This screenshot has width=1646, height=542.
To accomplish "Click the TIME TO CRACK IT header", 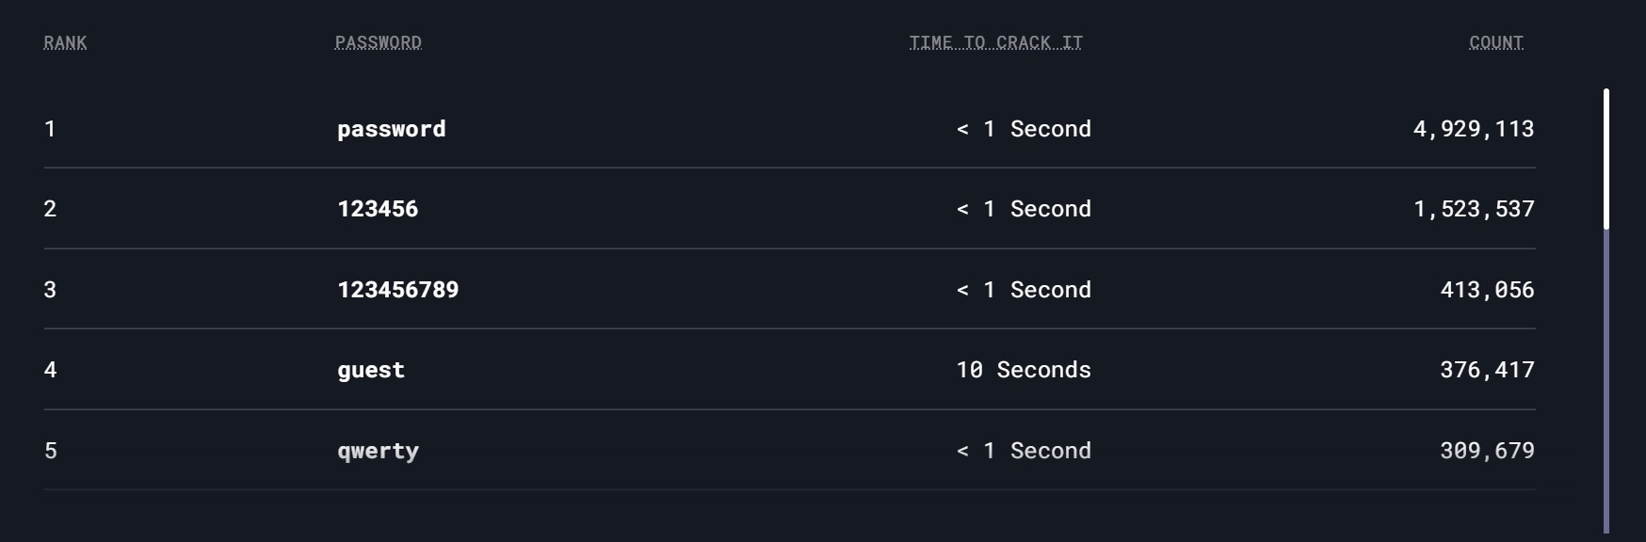I will point(995,43).
